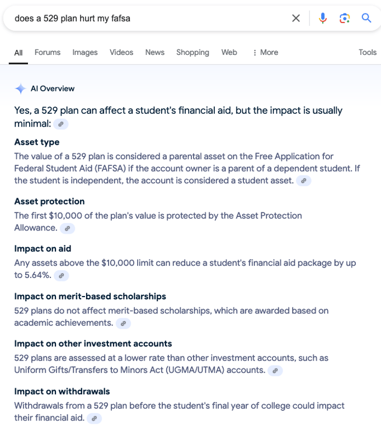The width and height of the screenshot is (381, 435).
Task: Switch to the Images tab
Action: 85,53
